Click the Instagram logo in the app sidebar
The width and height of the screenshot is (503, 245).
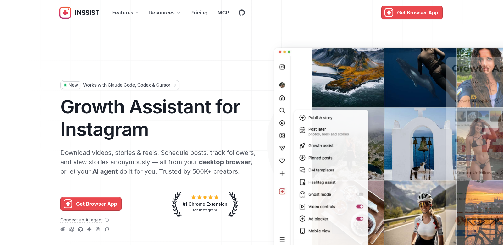pos(282,67)
